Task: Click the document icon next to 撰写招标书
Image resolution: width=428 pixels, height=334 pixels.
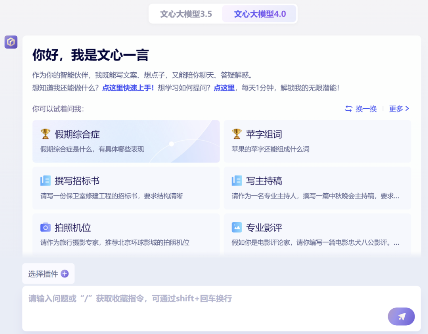Action: coord(46,181)
